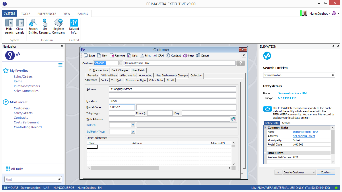The width and height of the screenshot is (342, 192).
Task: Click the Navigator hamburger menu icon
Action: [60, 65]
